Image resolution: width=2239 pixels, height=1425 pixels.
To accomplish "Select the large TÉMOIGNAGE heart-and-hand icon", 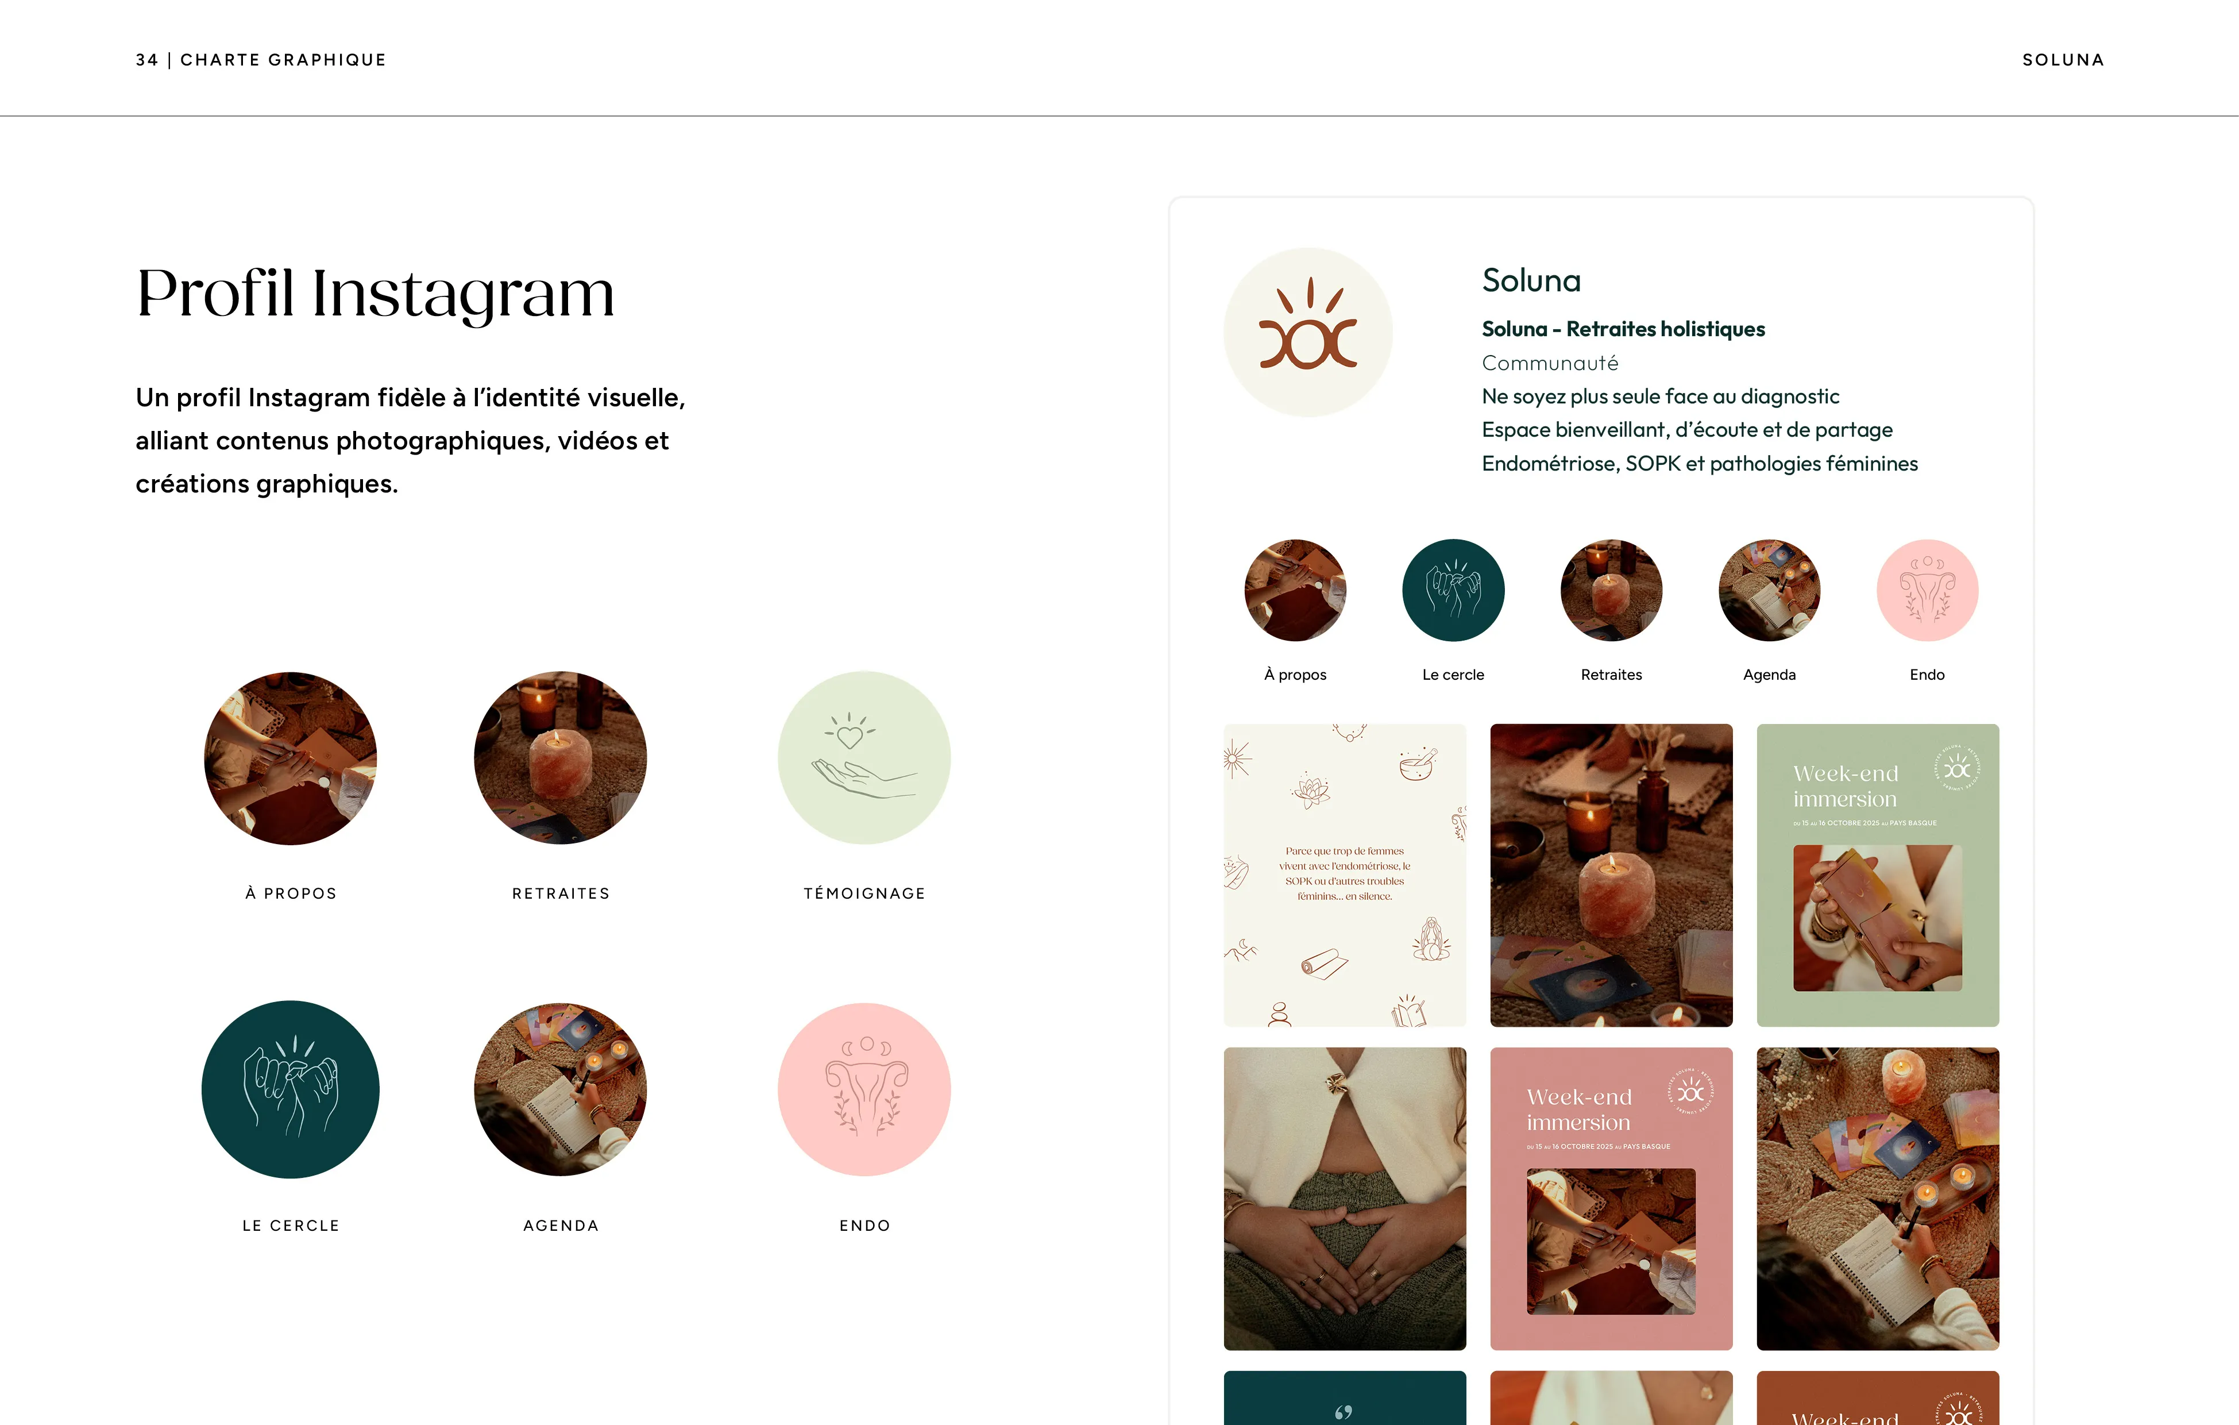I will (864, 758).
